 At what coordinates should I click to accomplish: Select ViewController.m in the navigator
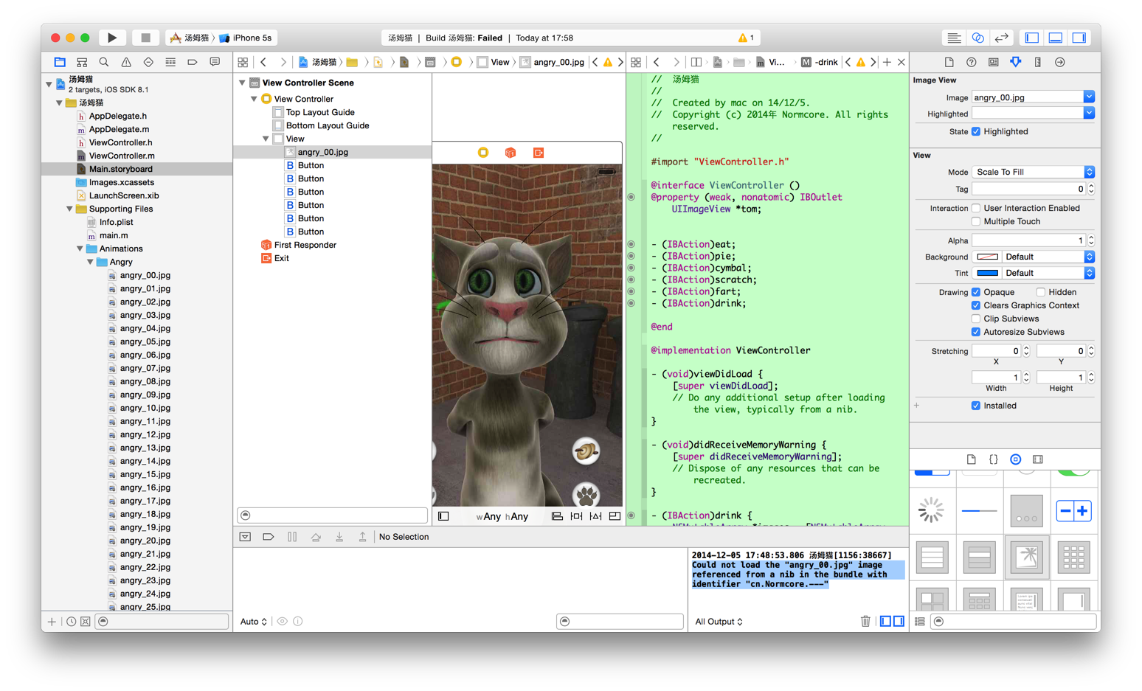point(121,156)
